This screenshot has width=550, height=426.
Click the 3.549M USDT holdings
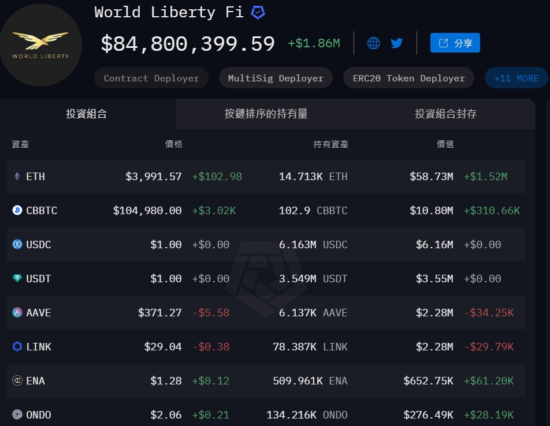[313, 278]
